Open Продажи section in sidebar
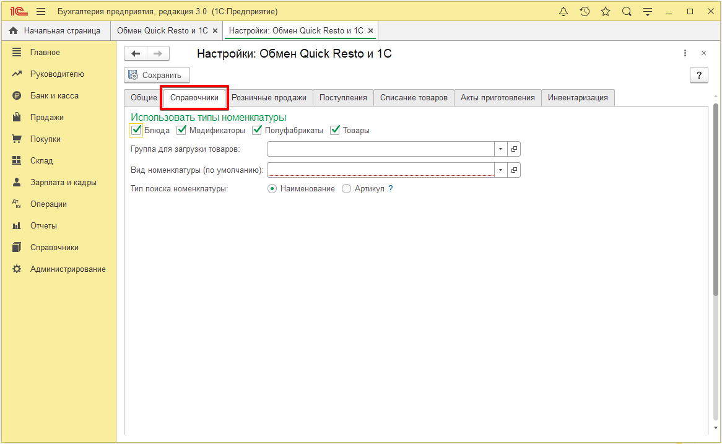The image size is (722, 444). (x=58, y=118)
